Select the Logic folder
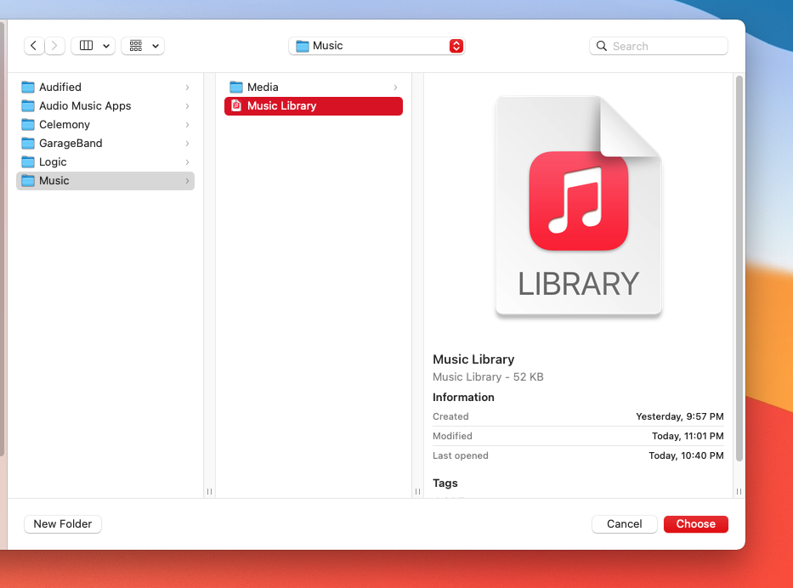This screenshot has height=588, width=793. tap(105, 161)
